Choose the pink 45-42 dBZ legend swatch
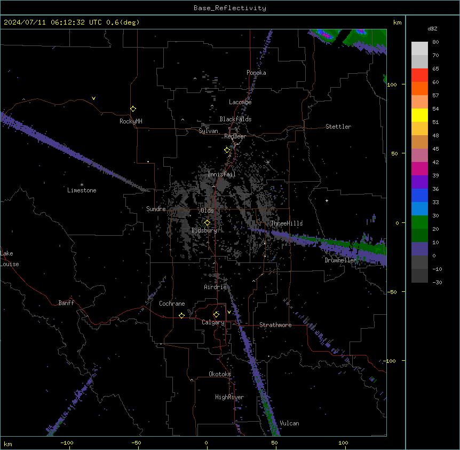 click(419, 156)
